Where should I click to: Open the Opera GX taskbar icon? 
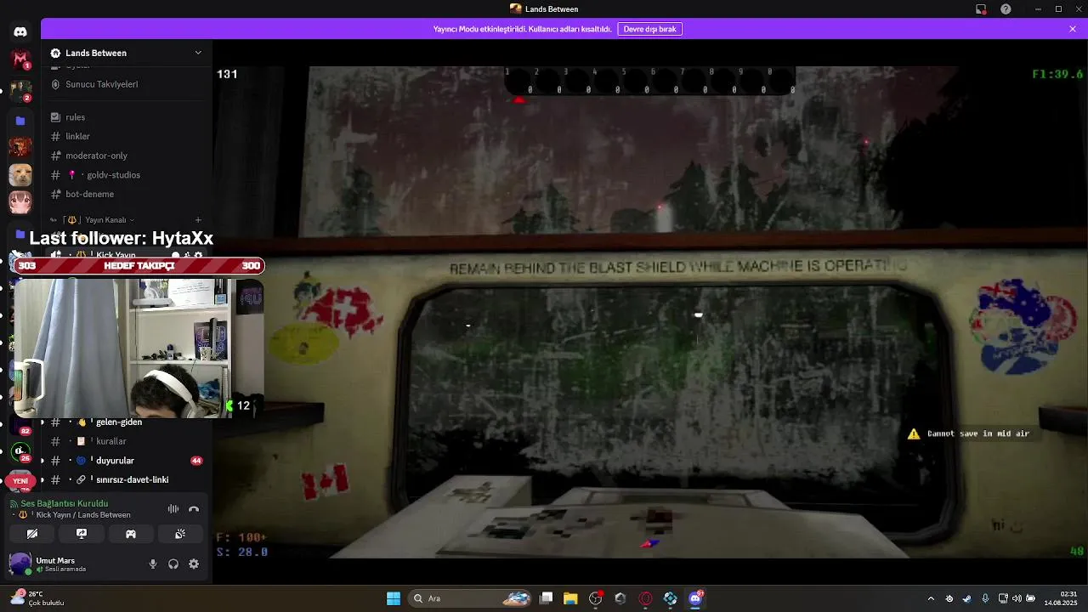coord(645,598)
